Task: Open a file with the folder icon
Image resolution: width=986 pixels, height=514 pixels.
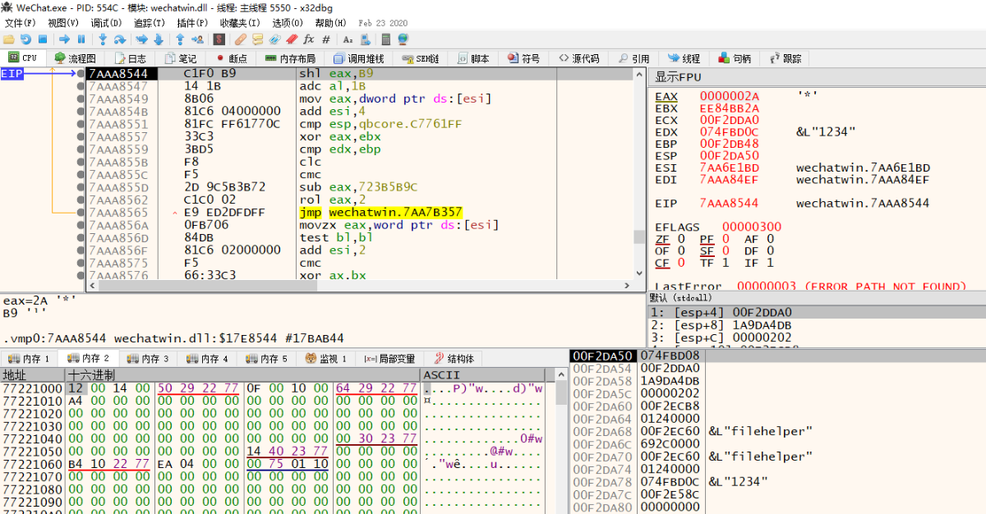Action: coord(9,39)
